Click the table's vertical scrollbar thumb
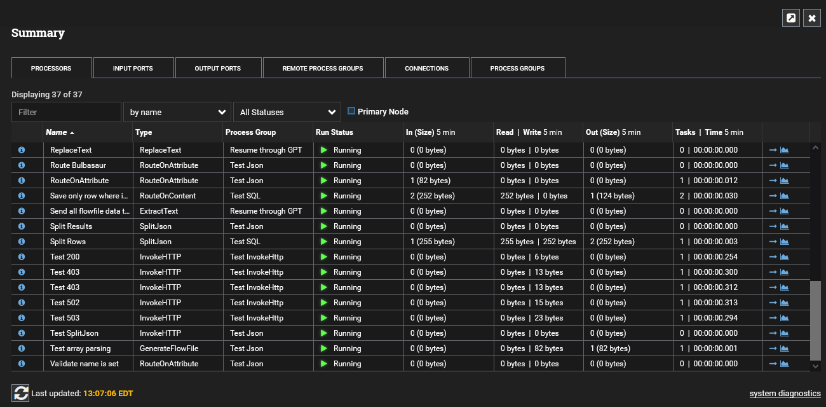Screen dimensions: 826x407 coord(815,321)
